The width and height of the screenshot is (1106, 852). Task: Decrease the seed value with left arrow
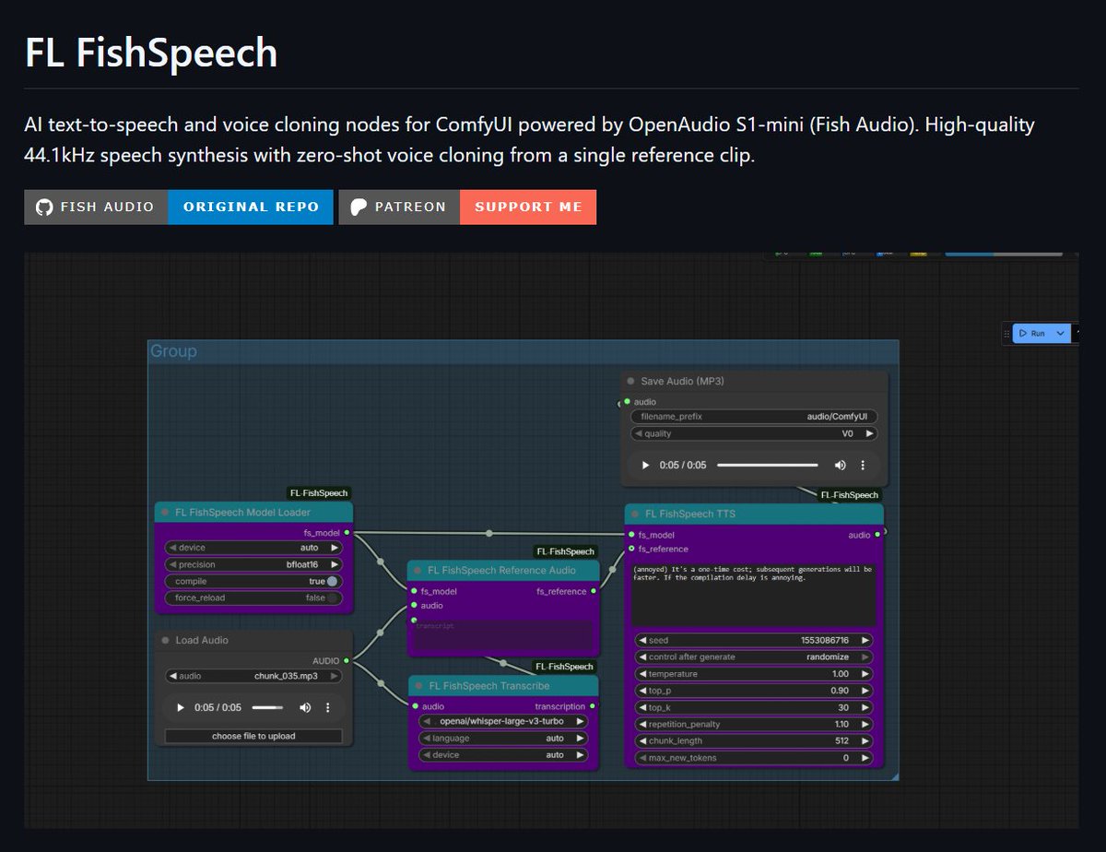[641, 640]
